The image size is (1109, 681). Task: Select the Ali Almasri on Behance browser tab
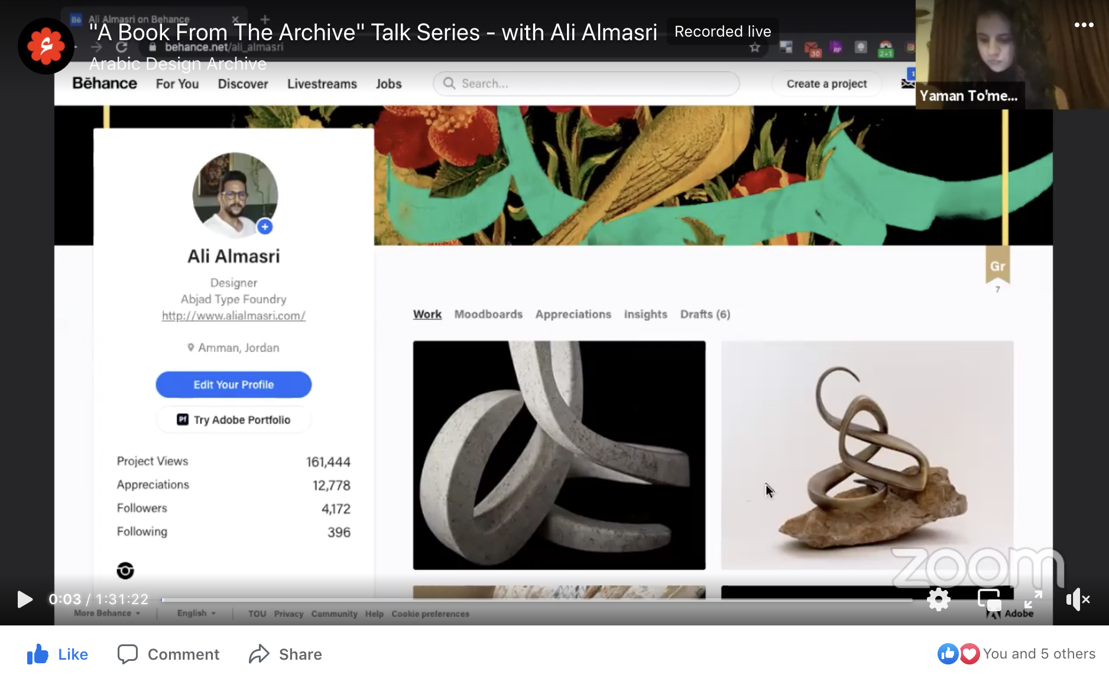coord(154,20)
